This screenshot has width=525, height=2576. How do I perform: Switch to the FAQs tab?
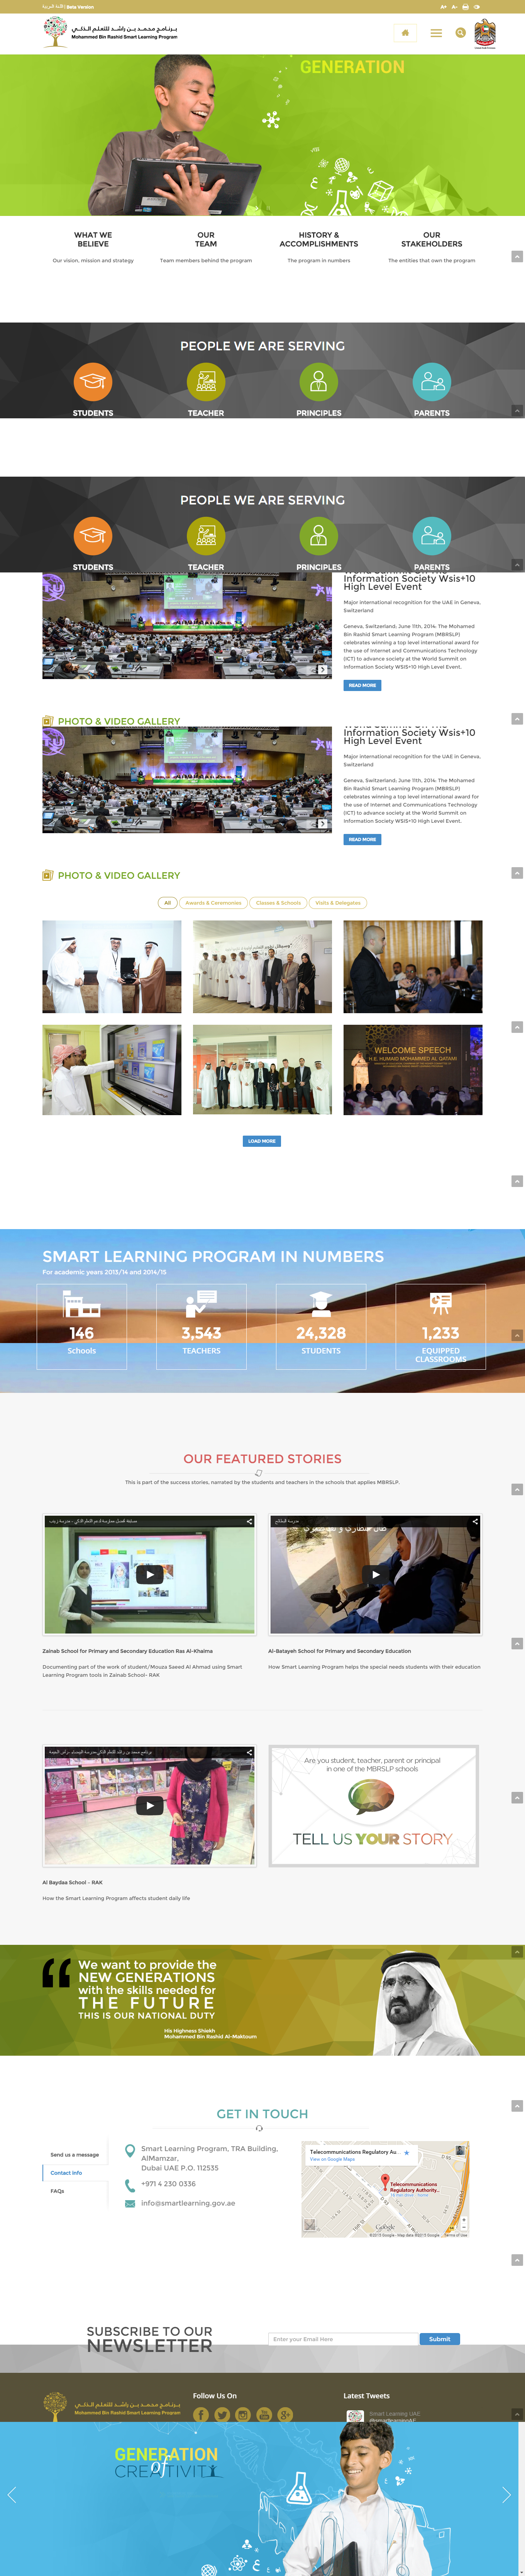pos(58,2191)
